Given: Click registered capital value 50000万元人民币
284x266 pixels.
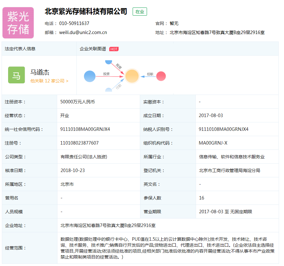Looking at the screenshot, I should pos(77,102).
